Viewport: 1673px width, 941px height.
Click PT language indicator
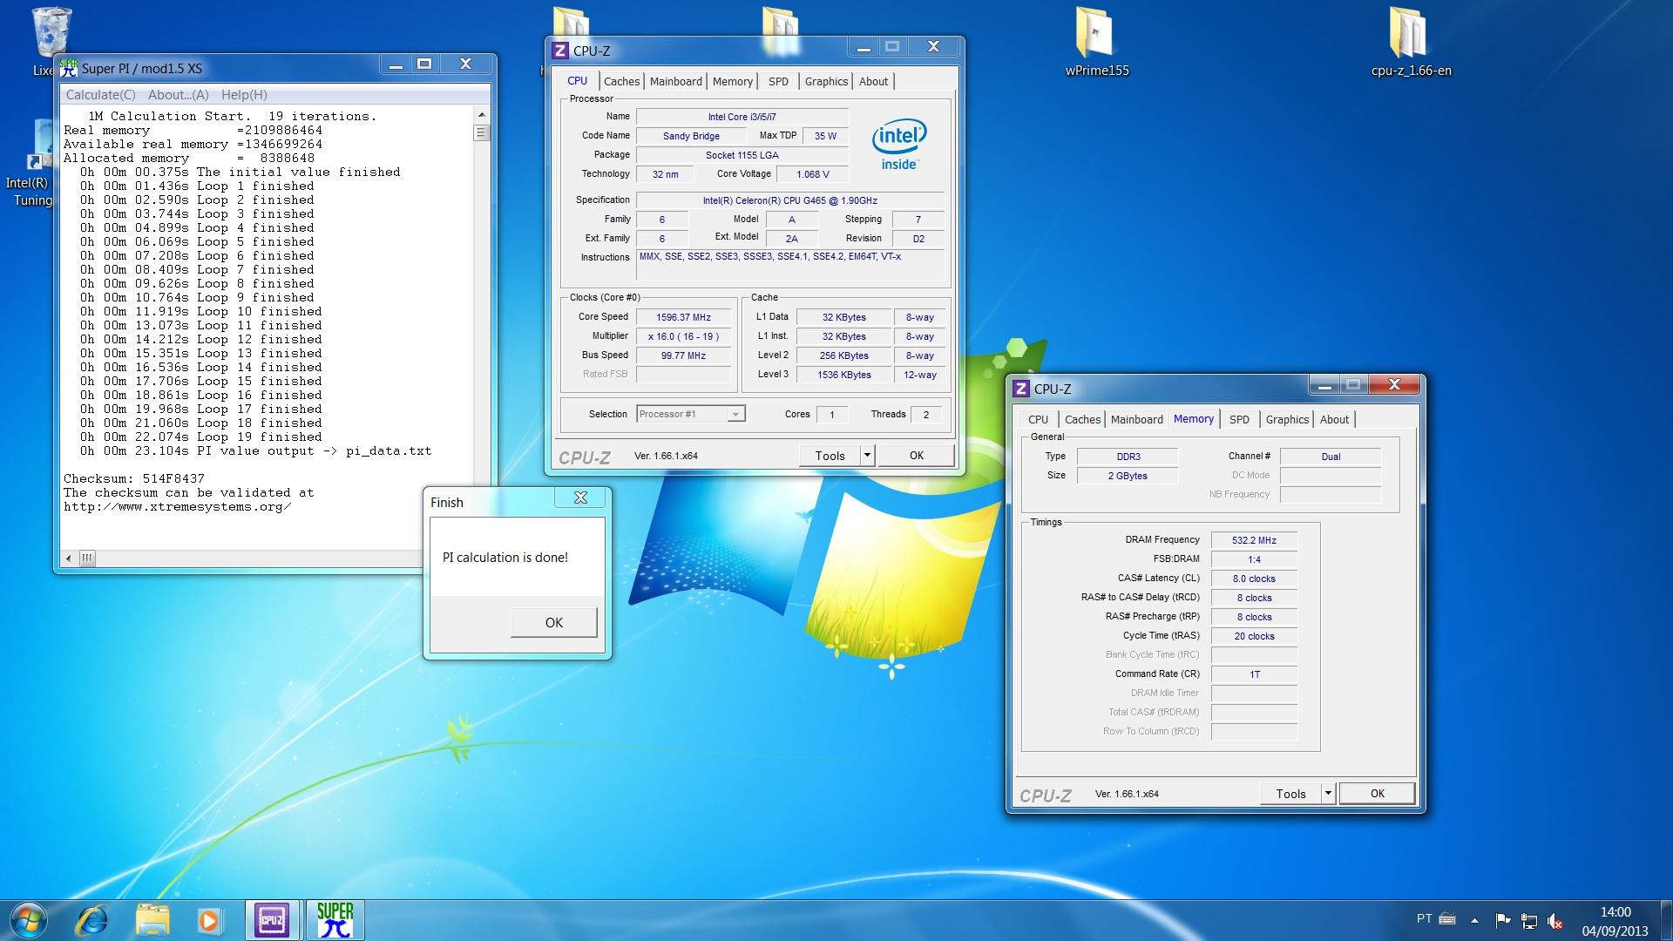pyautogui.click(x=1424, y=918)
